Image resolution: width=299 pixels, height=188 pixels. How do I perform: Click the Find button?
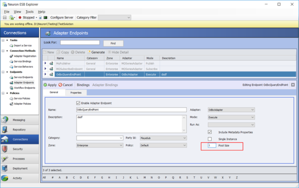(x=113, y=43)
